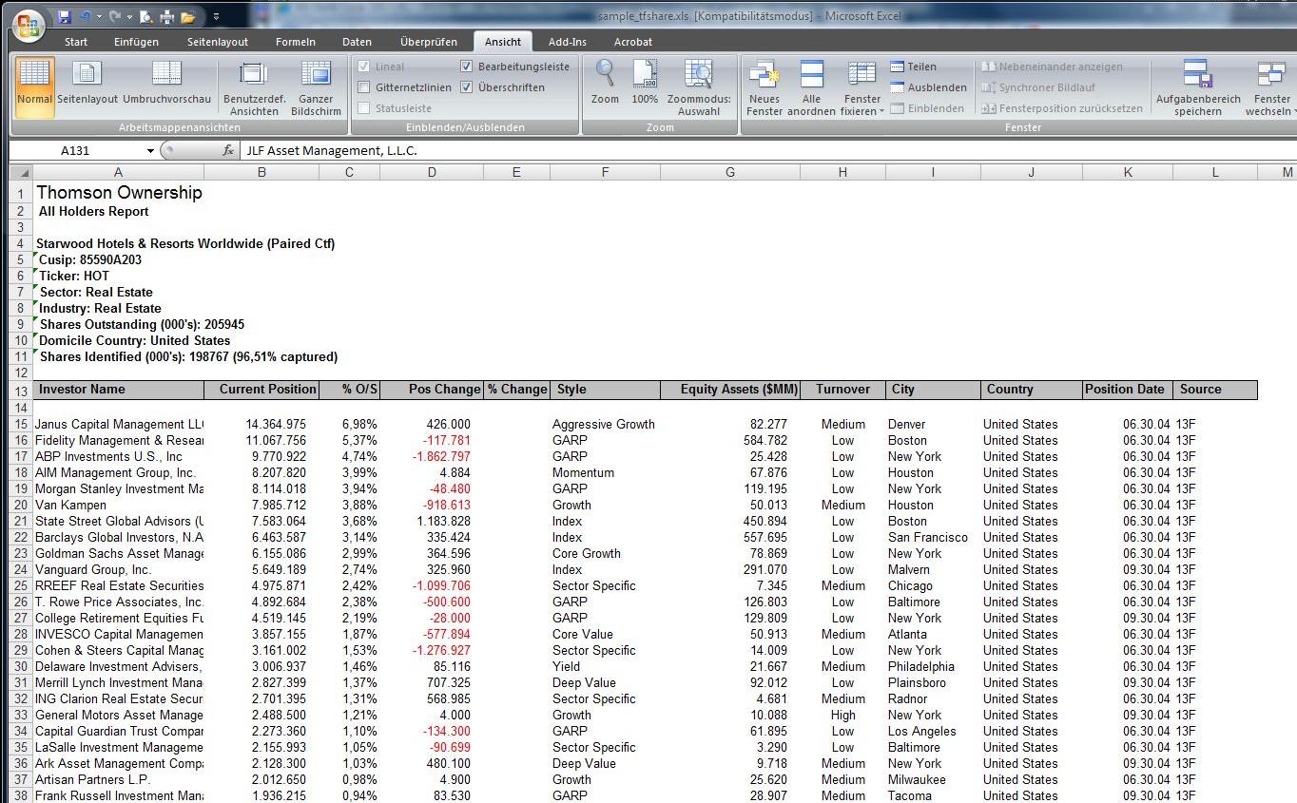
Task: Open the Überprüfen ribbon tab
Action: [429, 42]
